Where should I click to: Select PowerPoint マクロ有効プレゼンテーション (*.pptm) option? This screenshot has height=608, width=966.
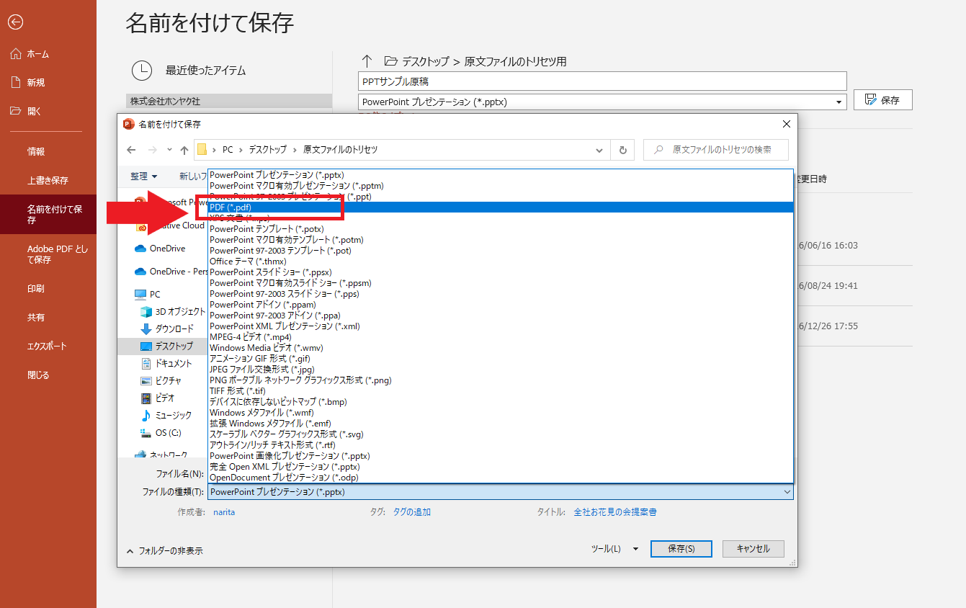click(x=501, y=186)
